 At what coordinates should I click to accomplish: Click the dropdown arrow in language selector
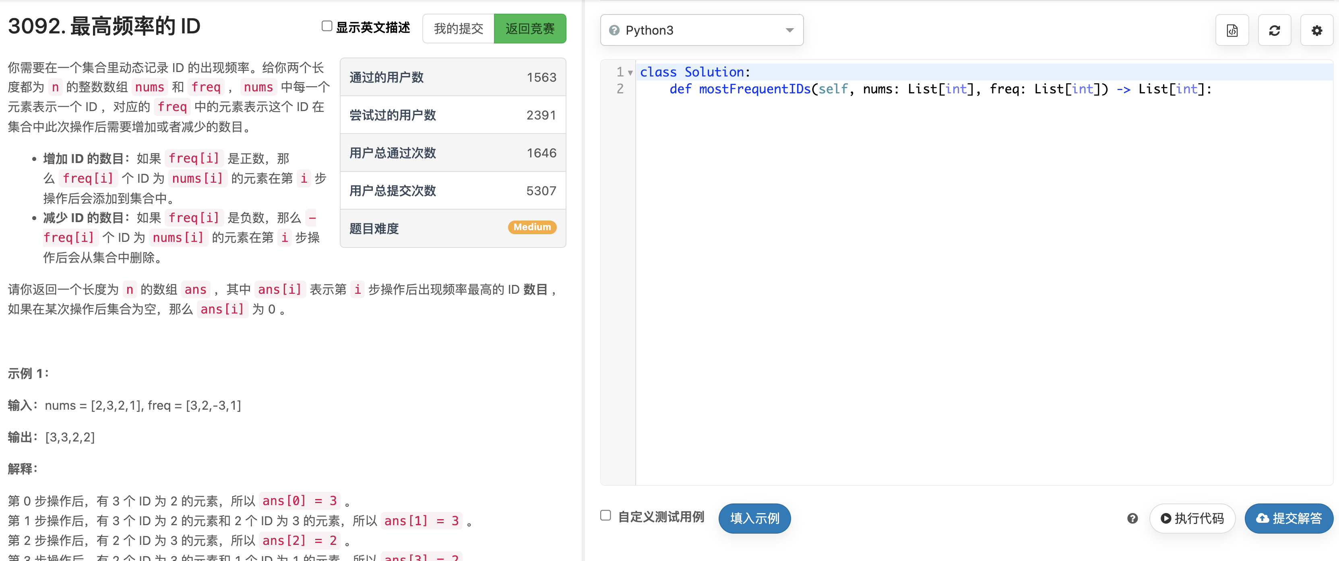[x=789, y=31]
